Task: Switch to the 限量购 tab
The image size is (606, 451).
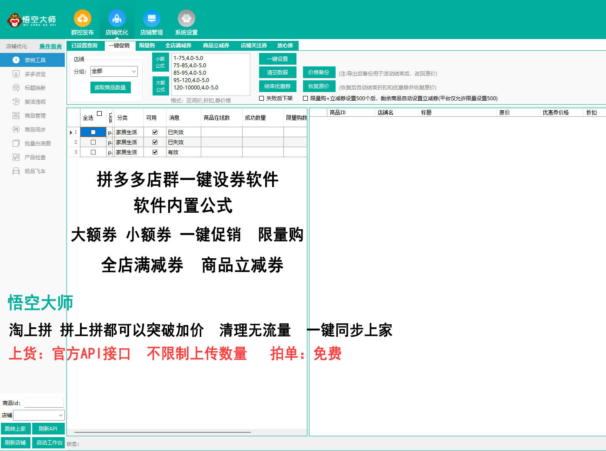Action: click(147, 46)
